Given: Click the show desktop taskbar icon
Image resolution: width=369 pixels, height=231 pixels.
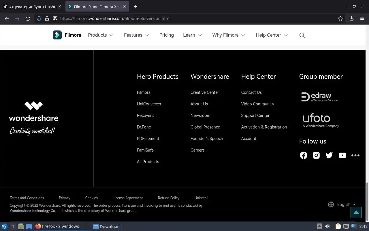Looking at the screenshot, I should [x=29, y=226].
